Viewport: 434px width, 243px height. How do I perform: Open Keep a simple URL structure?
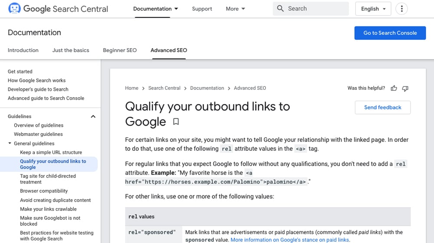tap(51, 152)
